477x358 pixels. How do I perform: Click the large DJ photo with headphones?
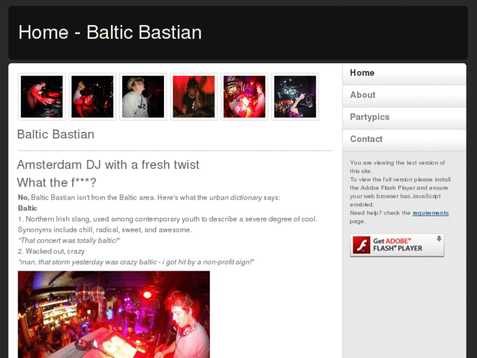coord(114,315)
